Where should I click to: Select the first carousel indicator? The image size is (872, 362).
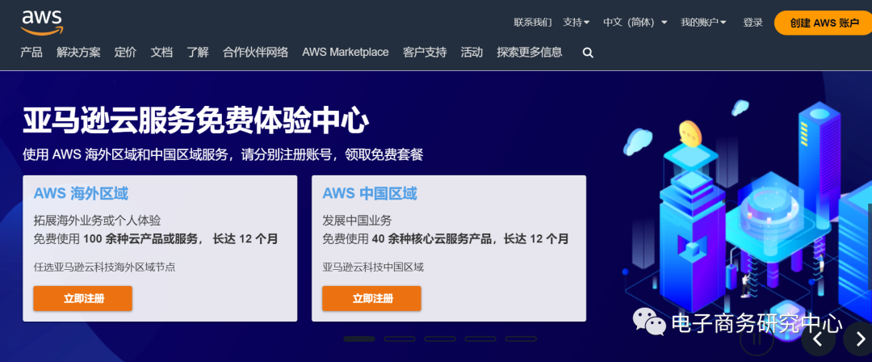(359, 339)
